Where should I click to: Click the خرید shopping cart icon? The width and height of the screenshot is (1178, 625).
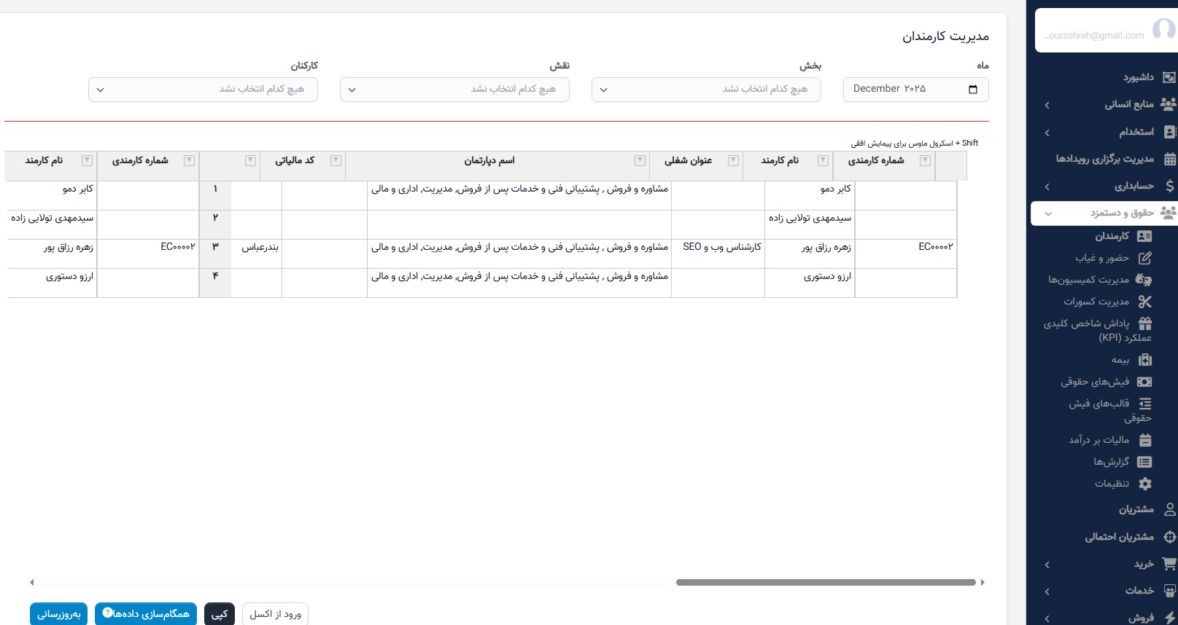click(1169, 564)
